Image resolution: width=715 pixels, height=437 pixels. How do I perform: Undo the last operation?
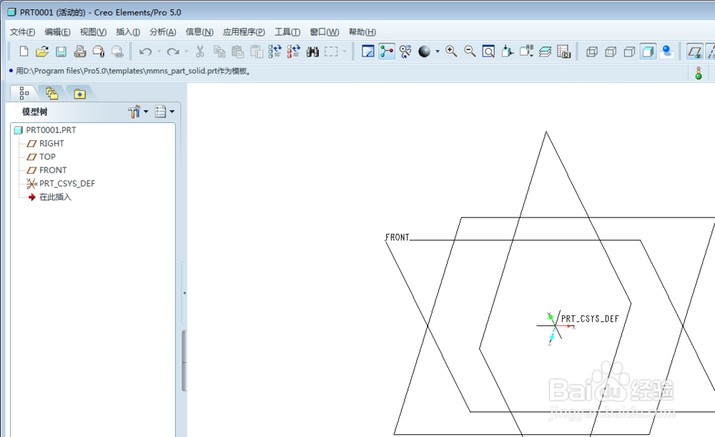(x=145, y=51)
